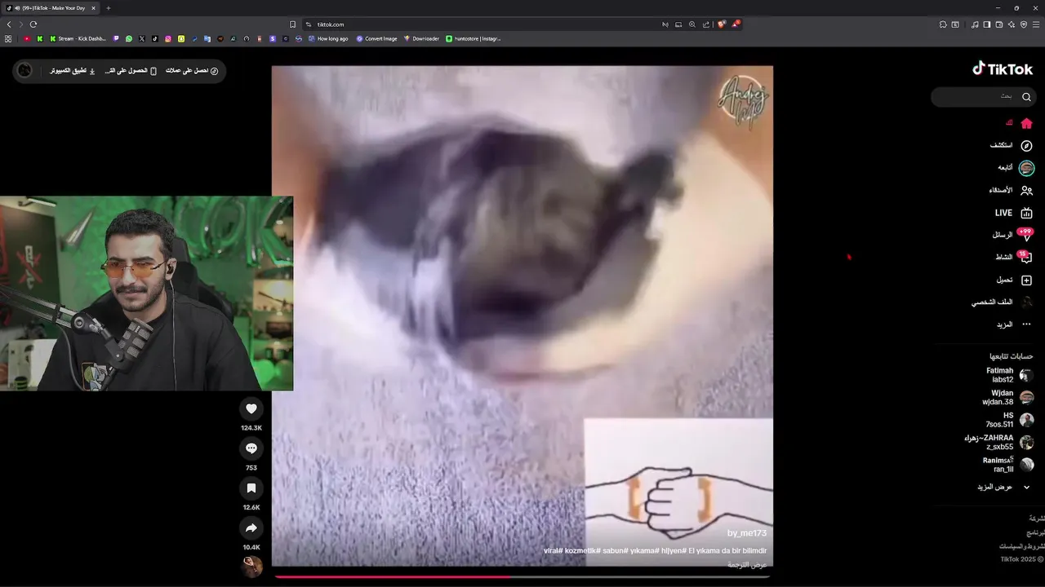Go to the For You home icon
The image size is (1045, 587).
coord(1026,123)
